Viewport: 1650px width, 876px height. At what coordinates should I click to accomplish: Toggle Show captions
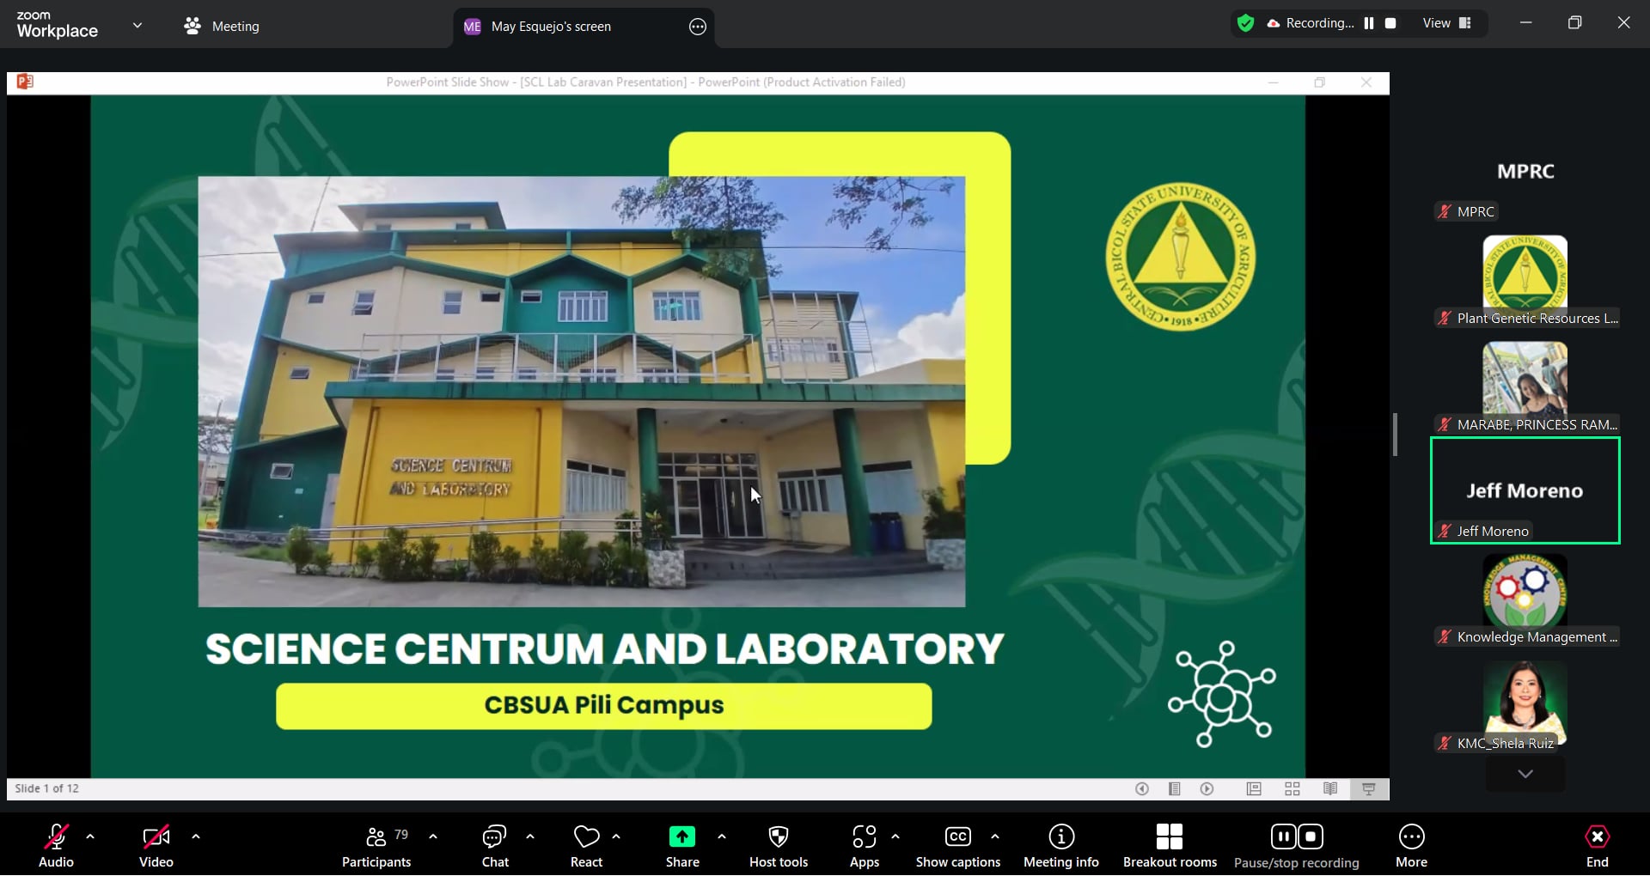[x=957, y=846]
